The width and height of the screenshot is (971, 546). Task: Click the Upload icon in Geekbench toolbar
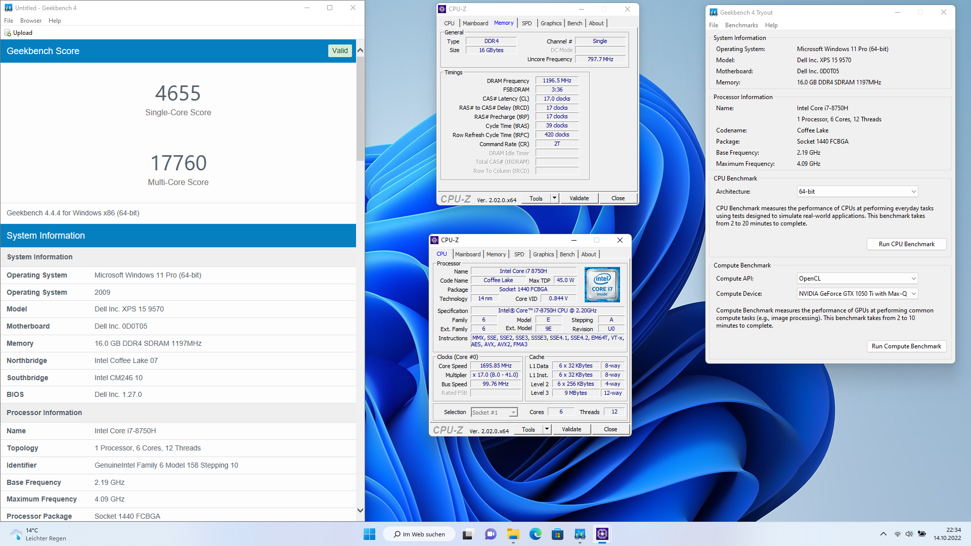coord(8,33)
